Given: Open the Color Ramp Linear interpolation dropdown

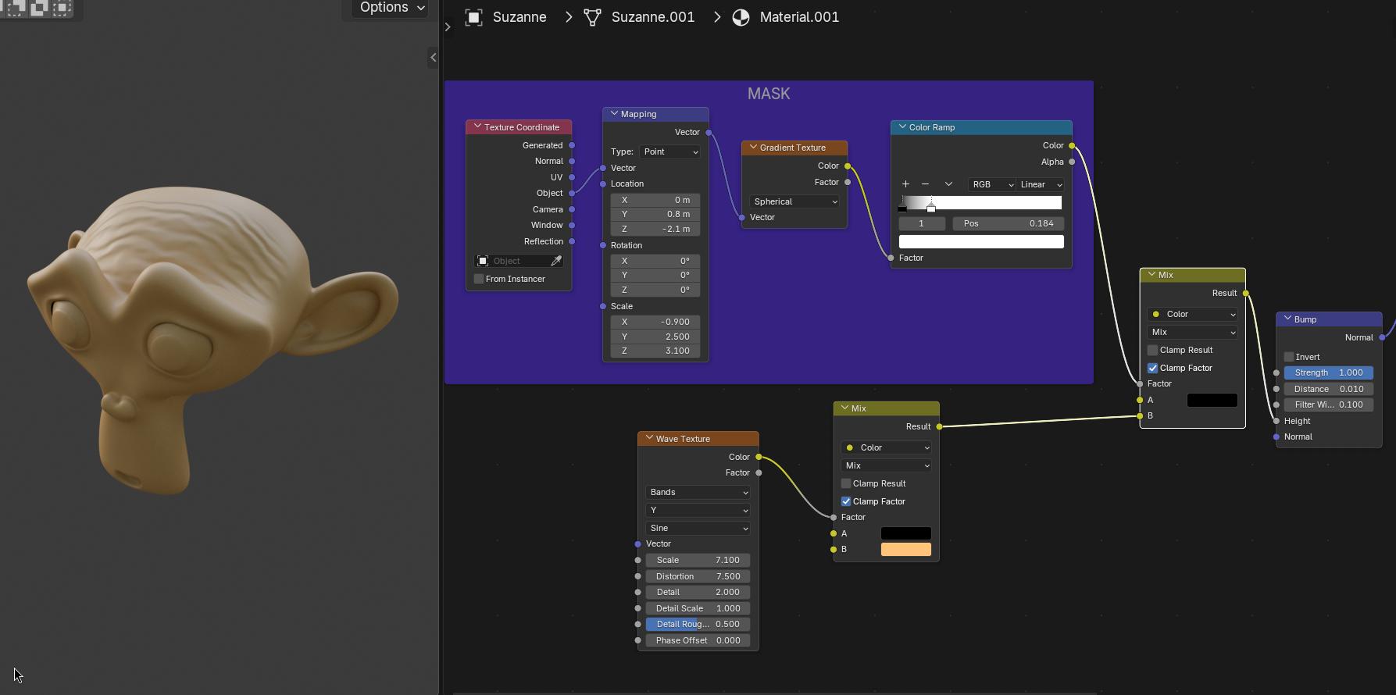Looking at the screenshot, I should pyautogui.click(x=1041, y=184).
